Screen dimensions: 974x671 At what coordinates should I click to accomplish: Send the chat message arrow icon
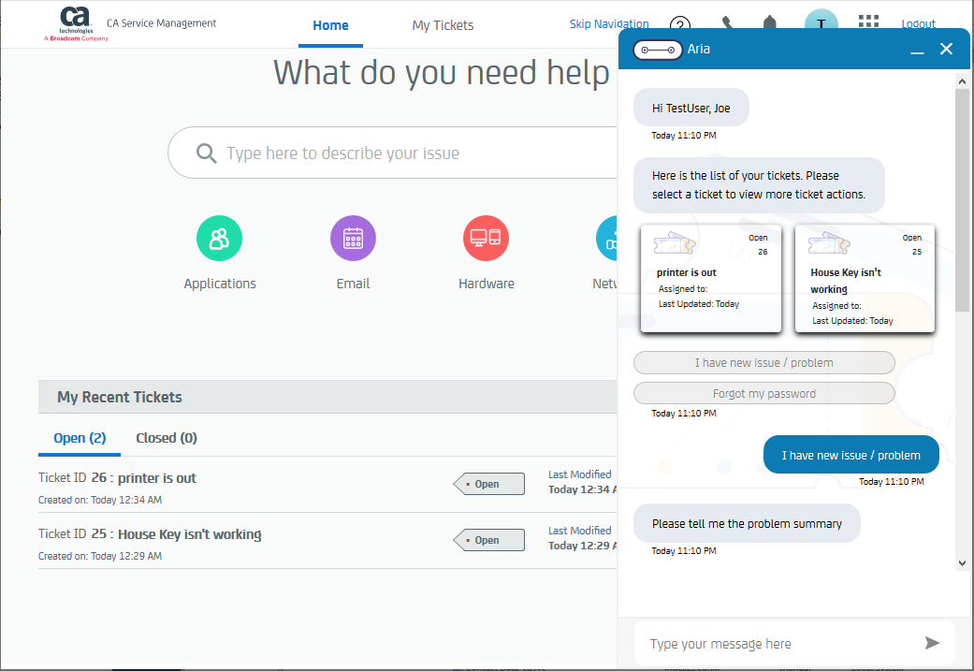click(932, 643)
